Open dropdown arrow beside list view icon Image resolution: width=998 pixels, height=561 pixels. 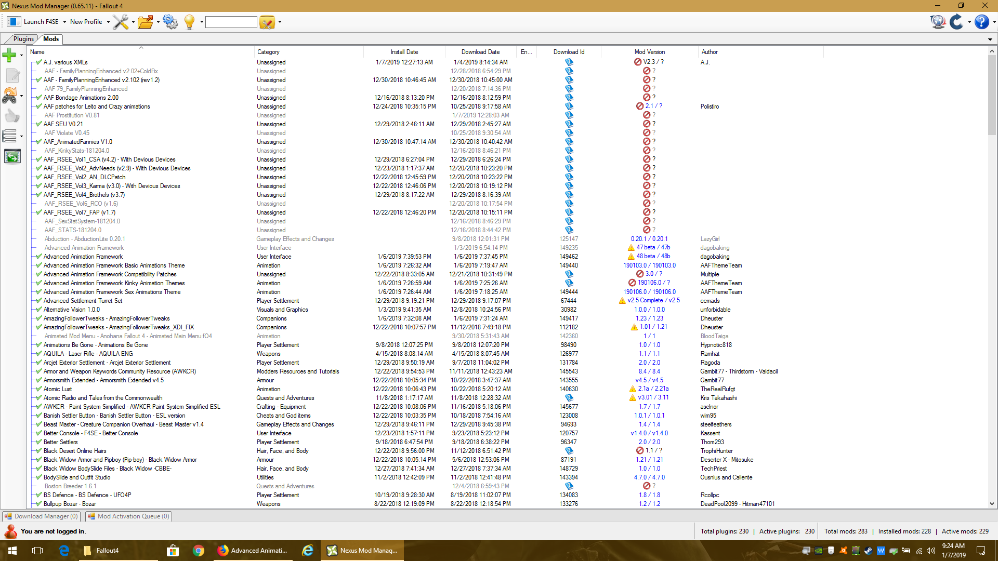point(21,137)
